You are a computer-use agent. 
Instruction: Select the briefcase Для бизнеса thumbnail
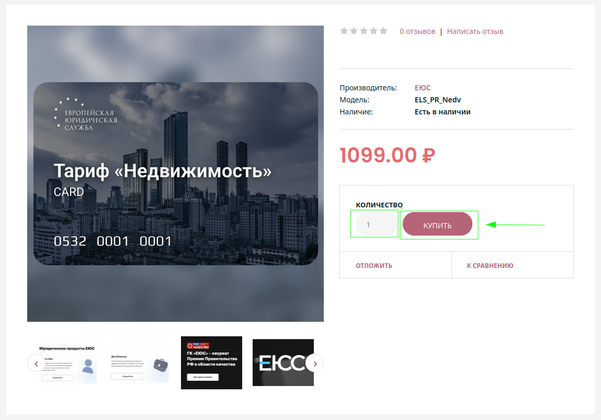point(140,362)
